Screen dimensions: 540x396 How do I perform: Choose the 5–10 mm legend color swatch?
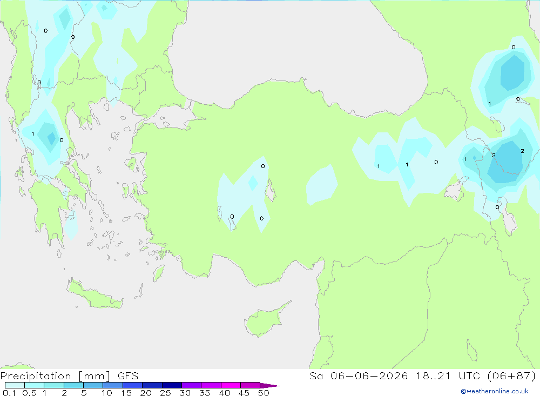pos(93,385)
